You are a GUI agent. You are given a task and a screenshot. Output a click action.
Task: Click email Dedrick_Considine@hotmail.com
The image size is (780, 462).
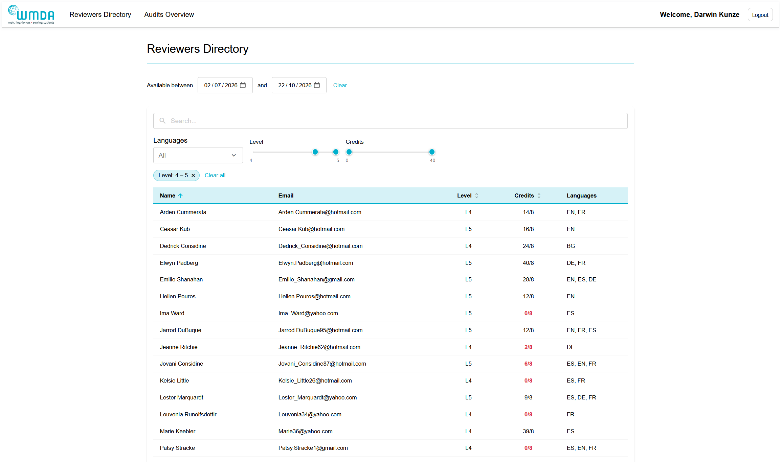320,246
